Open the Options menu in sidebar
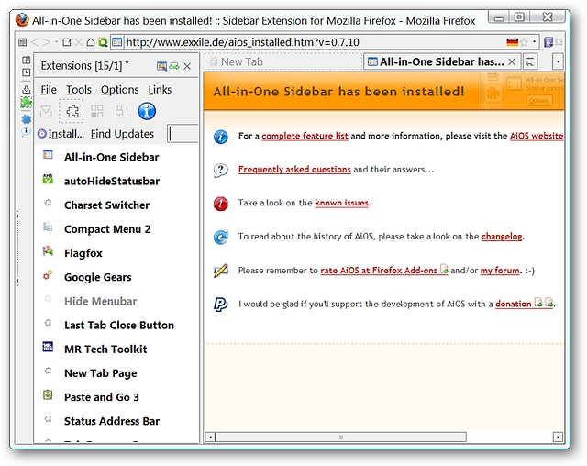 pyautogui.click(x=119, y=90)
